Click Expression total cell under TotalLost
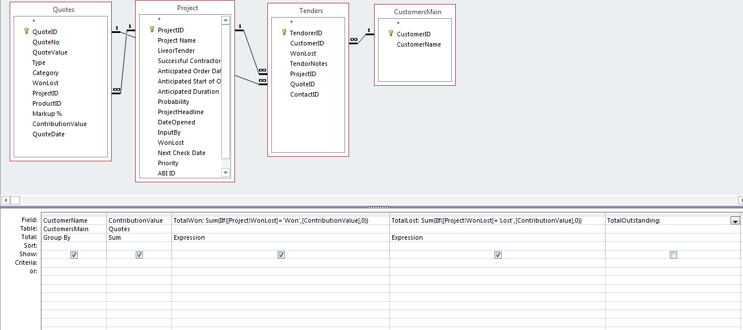This screenshot has width=743, height=330. tap(497, 237)
